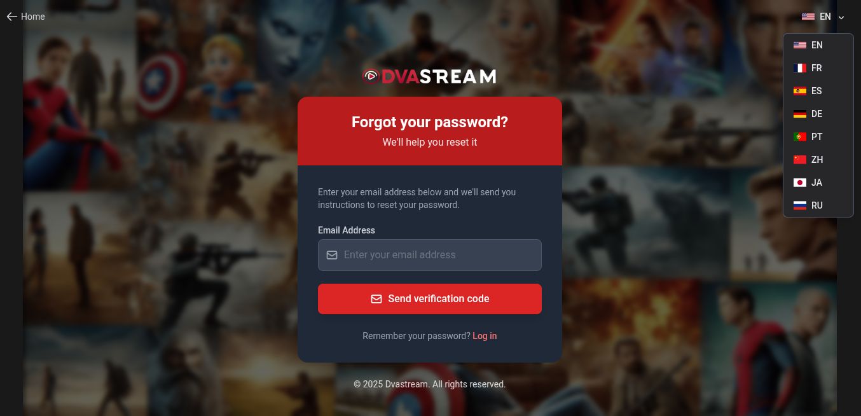Viewport: 861px width, 416px height.
Task: Click the Spanish flag icon
Action: point(800,91)
